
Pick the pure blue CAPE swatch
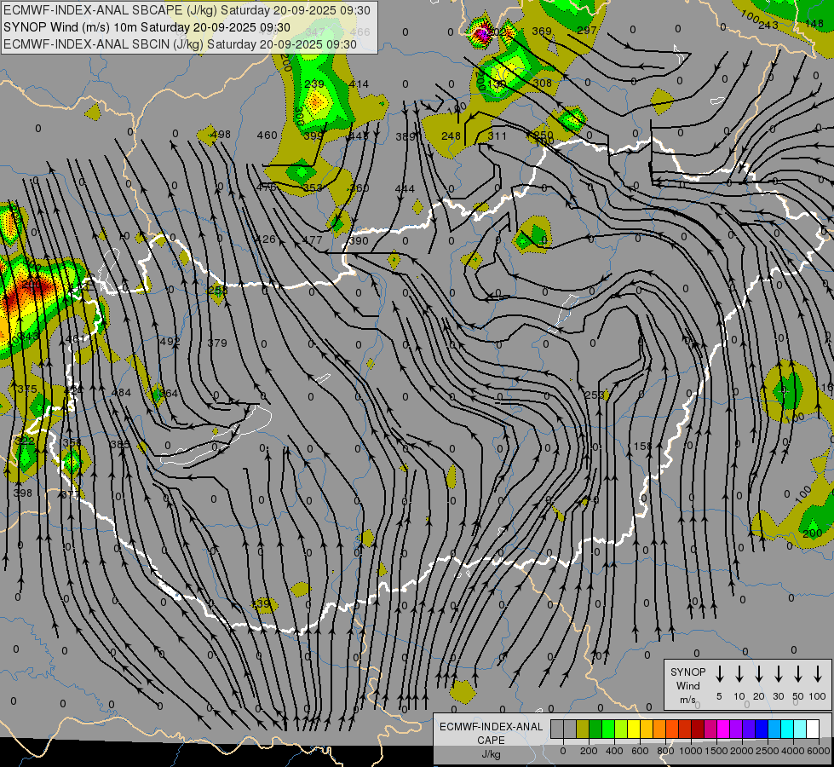click(x=762, y=729)
